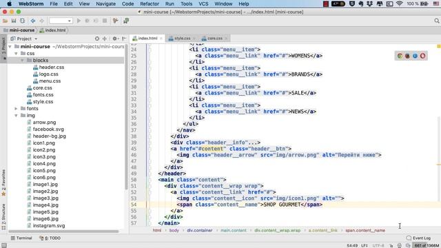Screen dimensions: 441x248
Task: Click index.html breadcrumb in navigation bar
Action: (x=52, y=30)
